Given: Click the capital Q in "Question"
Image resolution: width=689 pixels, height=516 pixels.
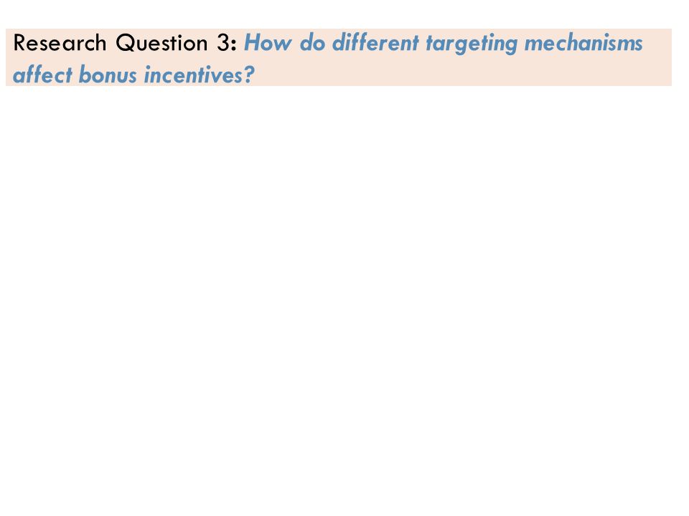Looking at the screenshot, I should (125, 44).
